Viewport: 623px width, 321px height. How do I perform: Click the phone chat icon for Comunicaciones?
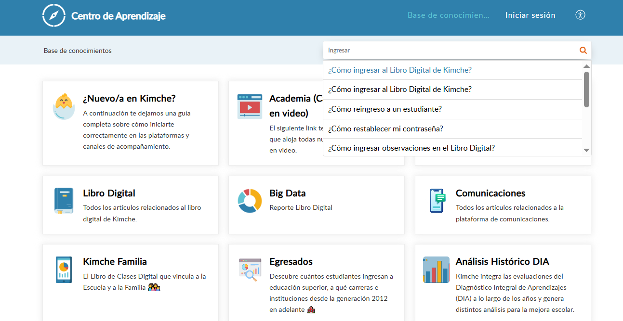(x=437, y=201)
